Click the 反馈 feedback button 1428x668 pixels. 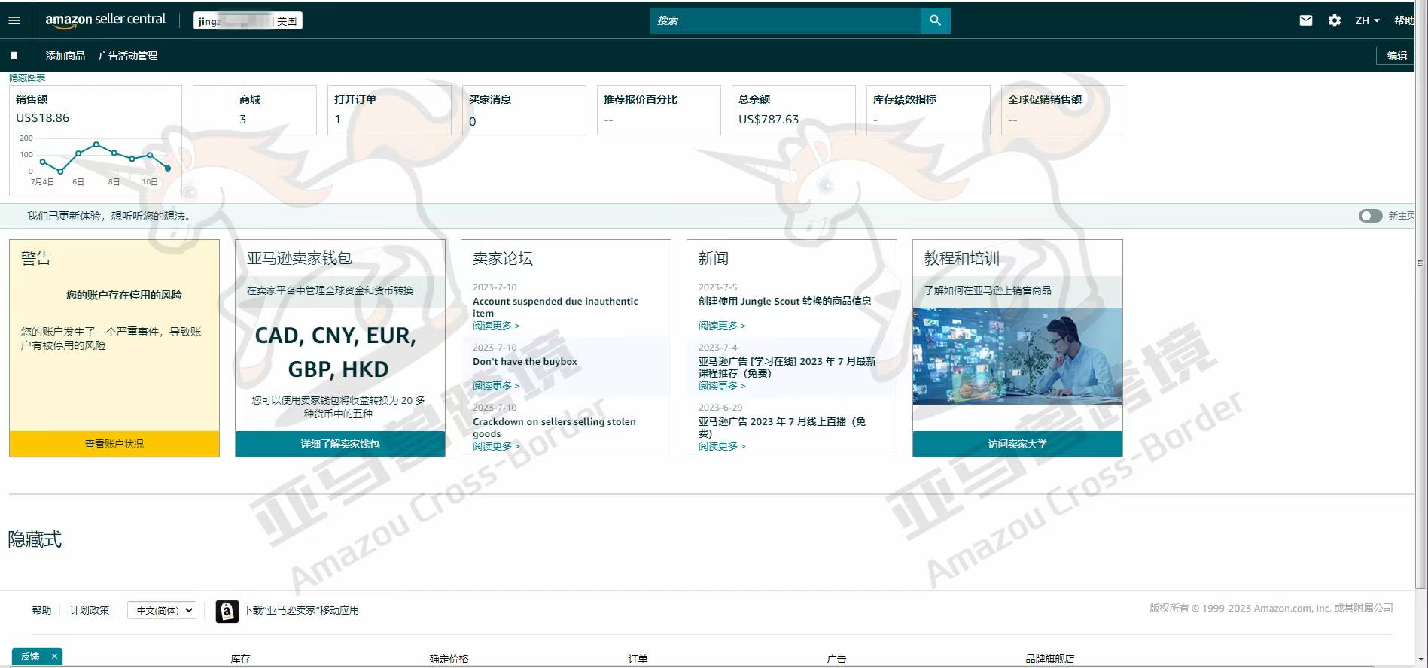[30, 657]
